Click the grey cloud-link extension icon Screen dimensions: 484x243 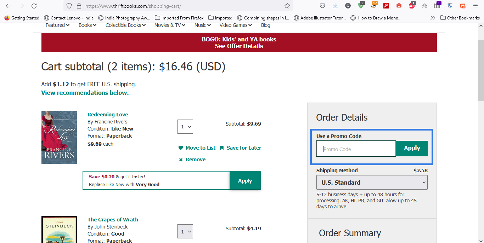click(x=424, y=6)
